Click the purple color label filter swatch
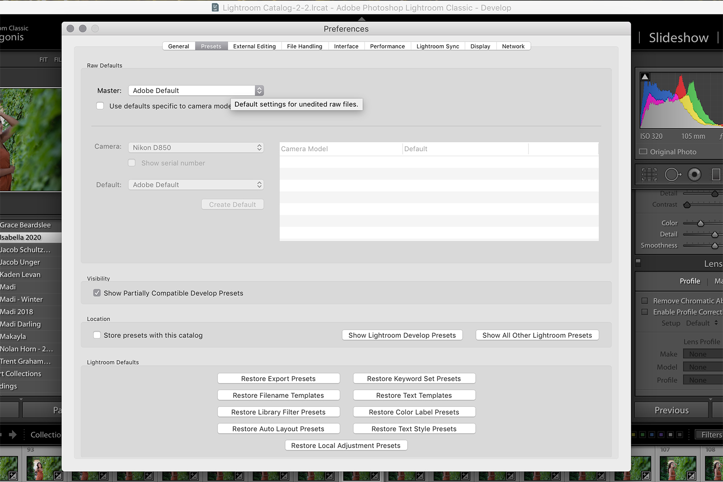The image size is (723, 482). point(661,435)
